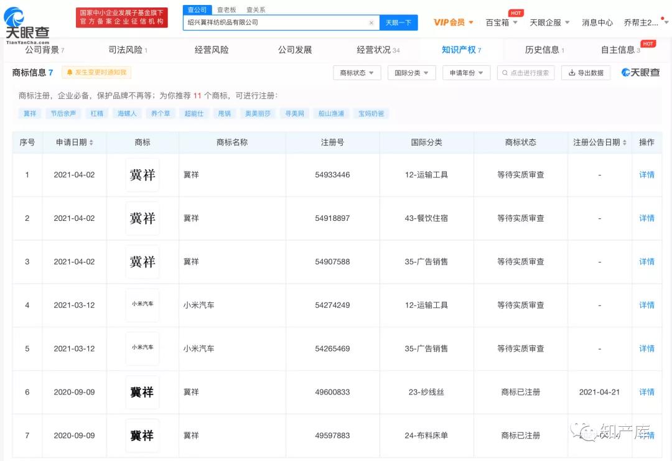
Task: Open 详情 link for trademark 54933446
Action: pos(646,175)
